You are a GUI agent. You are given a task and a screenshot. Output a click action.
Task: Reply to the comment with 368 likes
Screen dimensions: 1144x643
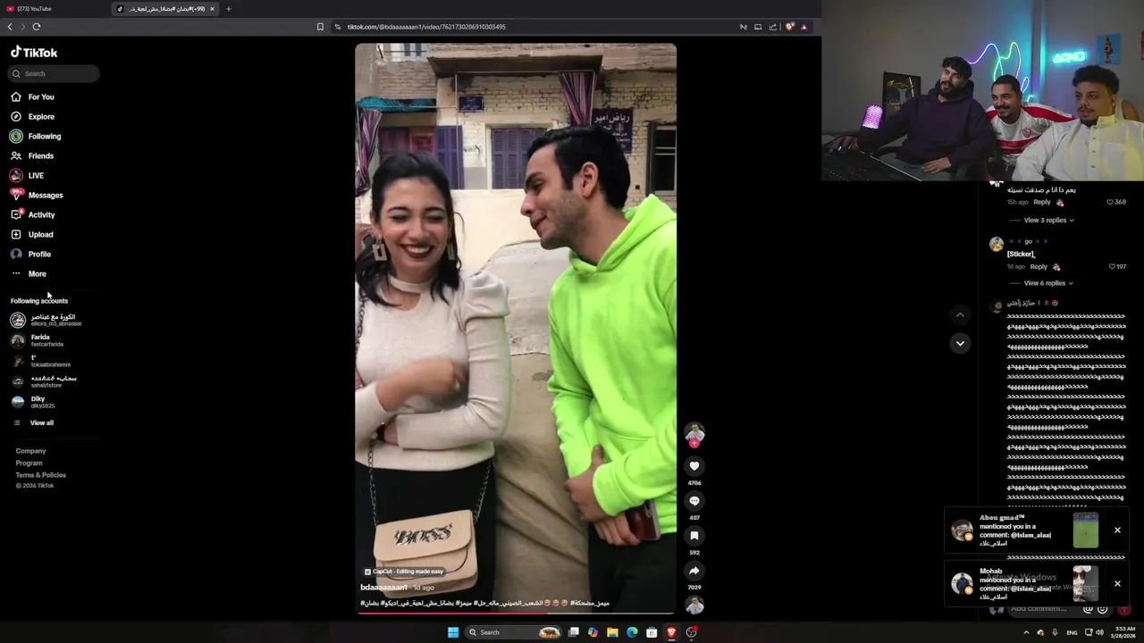point(1042,202)
